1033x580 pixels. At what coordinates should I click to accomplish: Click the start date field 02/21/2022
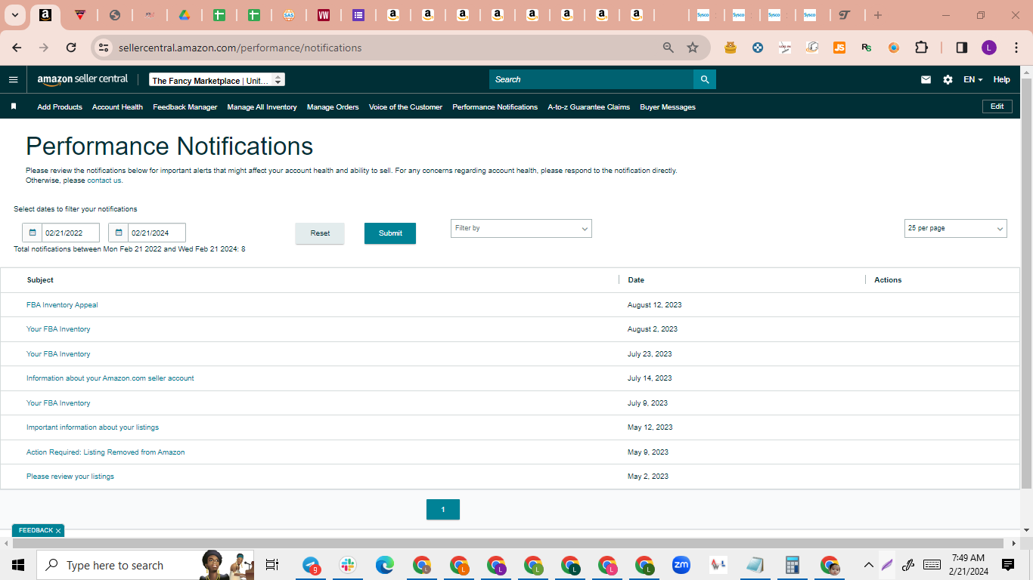pyautogui.click(x=71, y=233)
